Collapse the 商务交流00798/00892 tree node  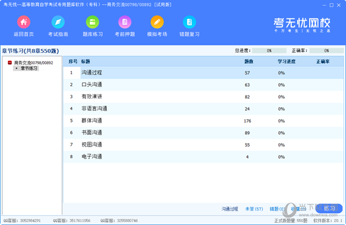tap(10, 63)
